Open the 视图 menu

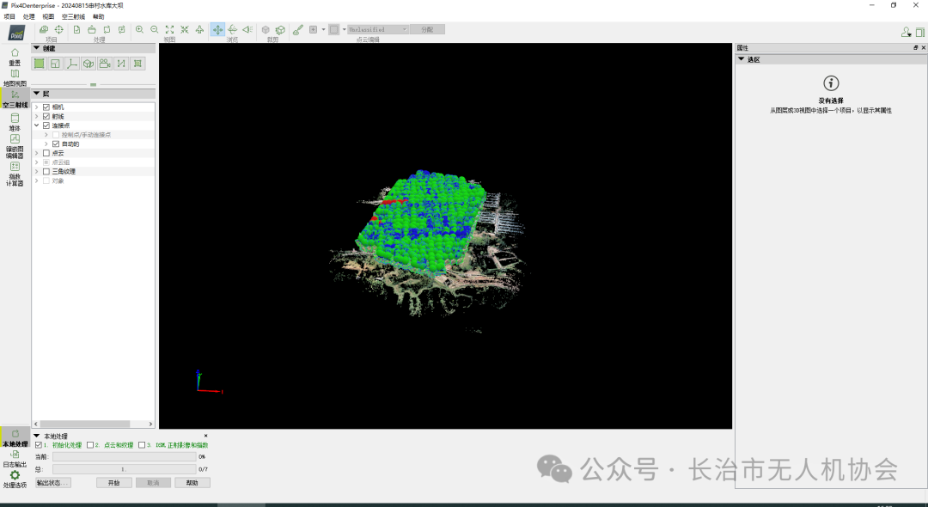[48, 16]
